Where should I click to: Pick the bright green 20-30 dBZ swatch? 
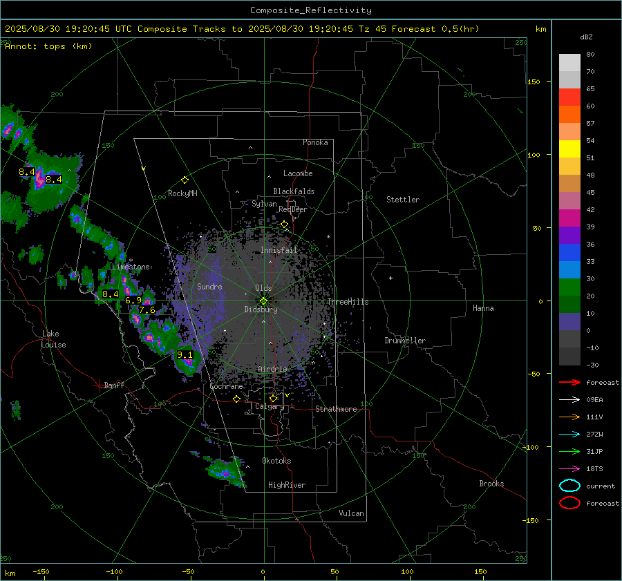(x=569, y=287)
